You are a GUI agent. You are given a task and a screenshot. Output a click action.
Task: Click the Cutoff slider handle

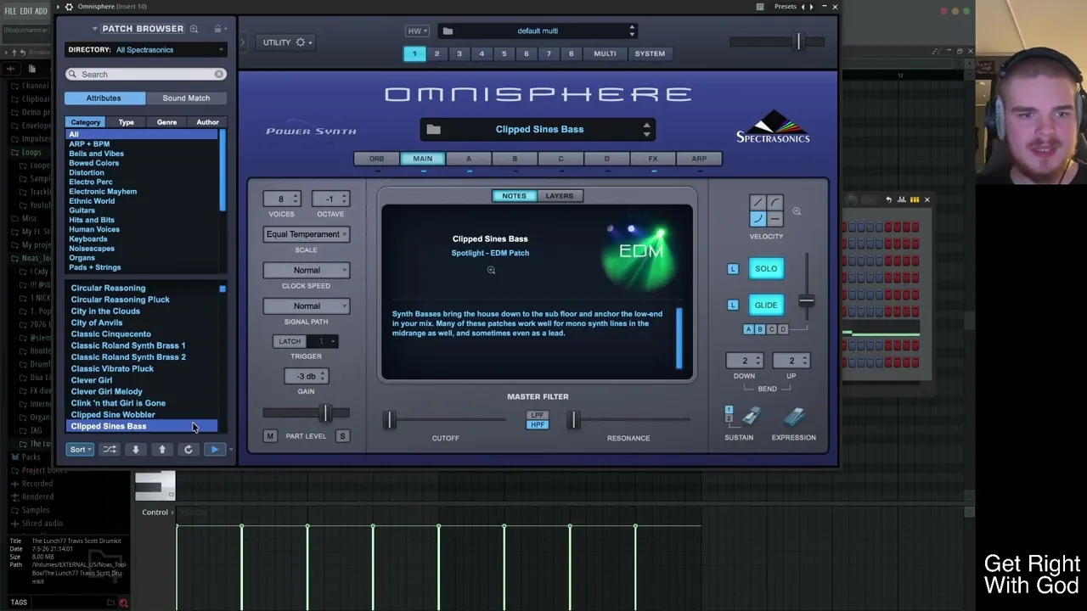coord(390,420)
